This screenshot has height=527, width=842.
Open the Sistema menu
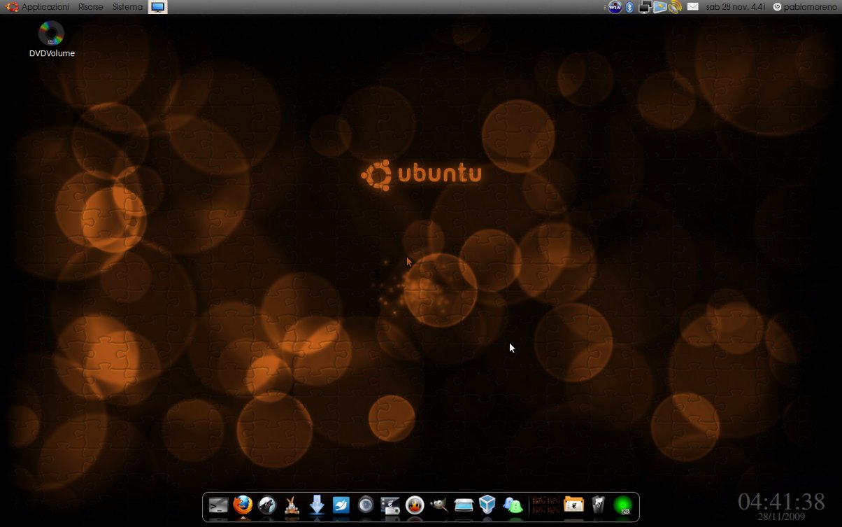[127, 7]
